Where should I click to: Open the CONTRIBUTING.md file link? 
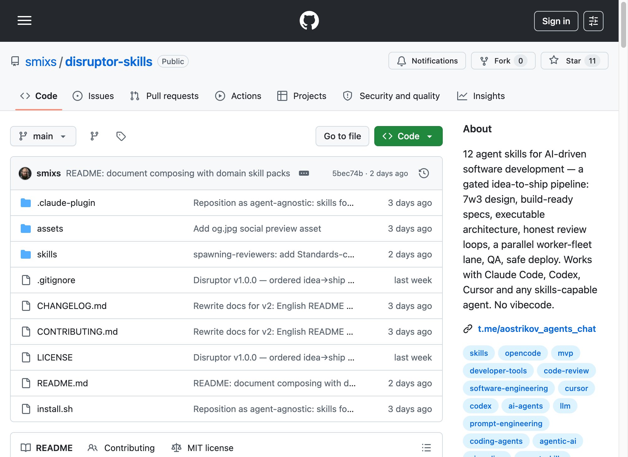[77, 332]
